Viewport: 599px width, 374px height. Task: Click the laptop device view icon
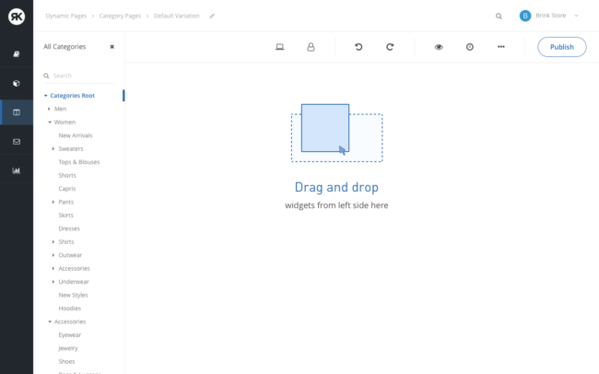[x=280, y=47]
